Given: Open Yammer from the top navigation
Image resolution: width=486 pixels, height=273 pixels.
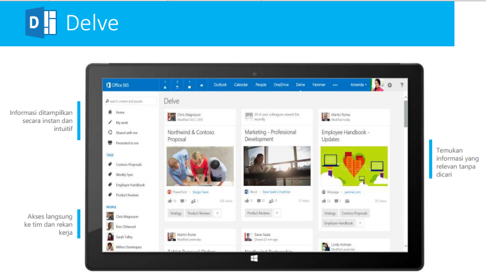Looking at the screenshot, I should [318, 85].
